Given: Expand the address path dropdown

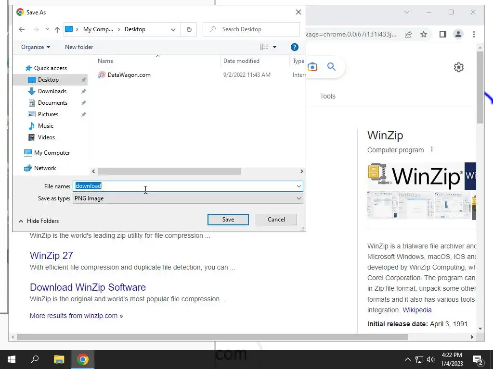Looking at the screenshot, I should [x=173, y=29].
